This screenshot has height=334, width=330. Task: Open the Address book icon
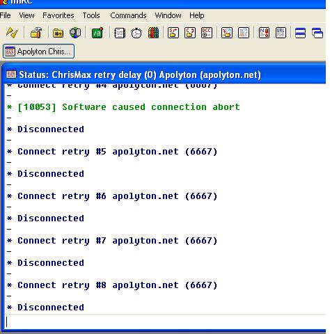(x=120, y=33)
